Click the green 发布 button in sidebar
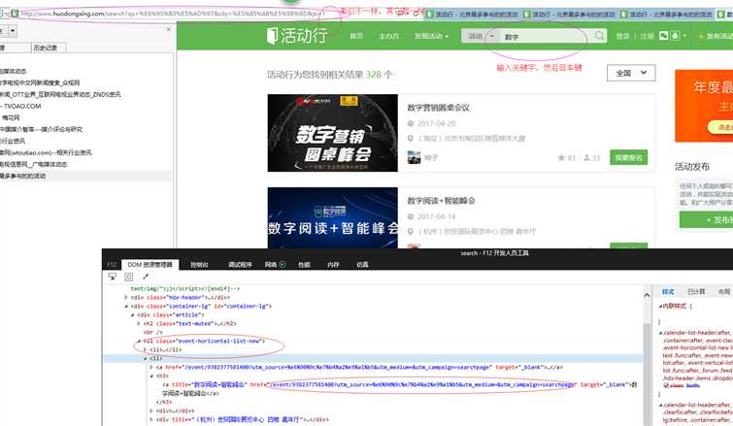Viewport: 733px width, 426px height. pyautogui.click(x=706, y=219)
